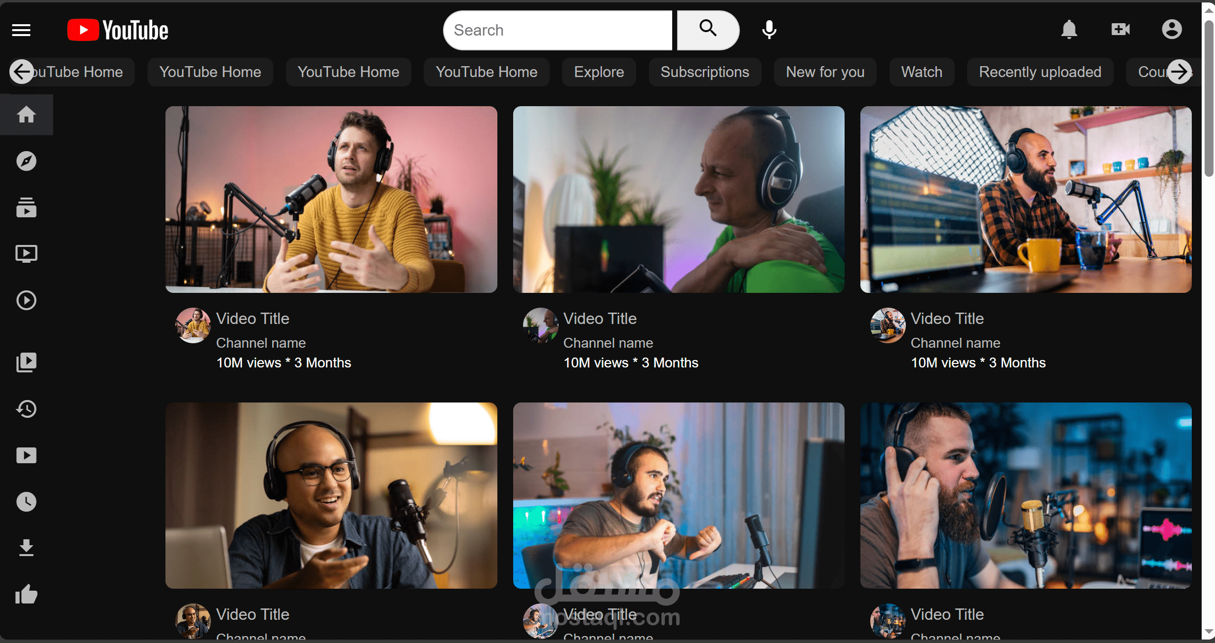
Task: Click the Video Title under the green shirt video
Action: (600, 319)
